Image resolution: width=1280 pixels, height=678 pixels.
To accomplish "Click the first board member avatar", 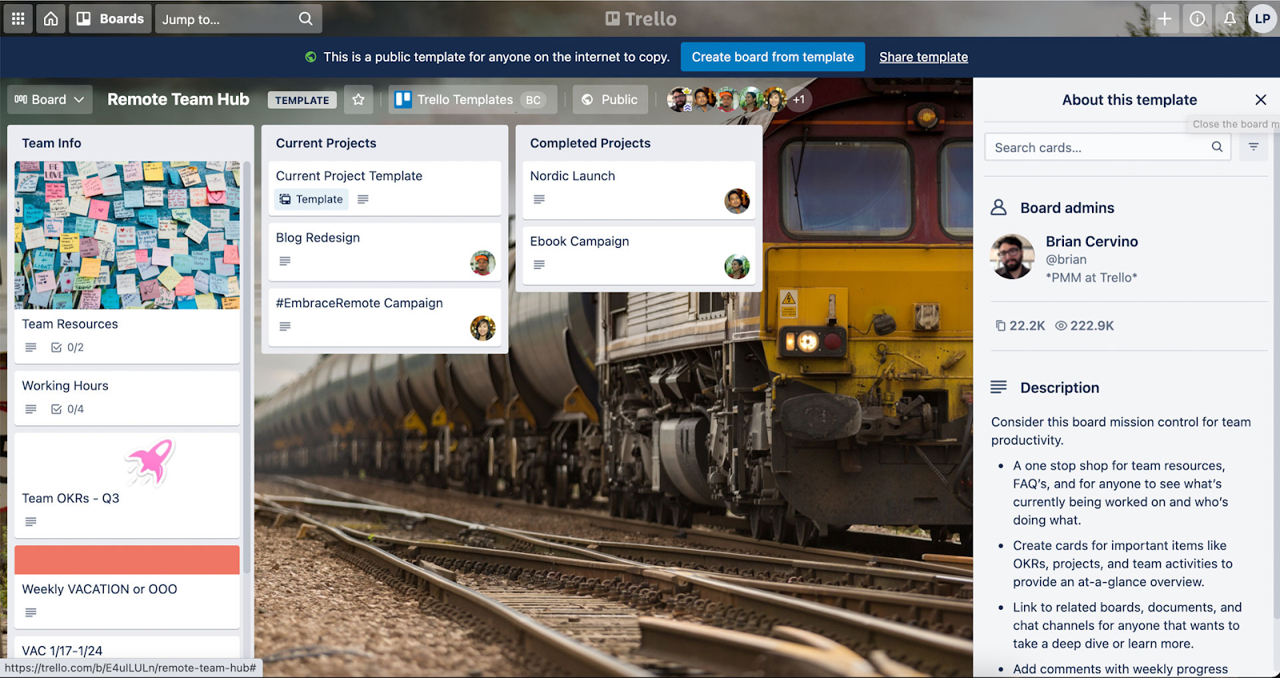I will [680, 99].
